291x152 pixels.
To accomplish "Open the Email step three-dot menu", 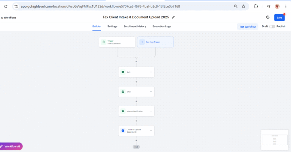I will (x=151, y=92).
